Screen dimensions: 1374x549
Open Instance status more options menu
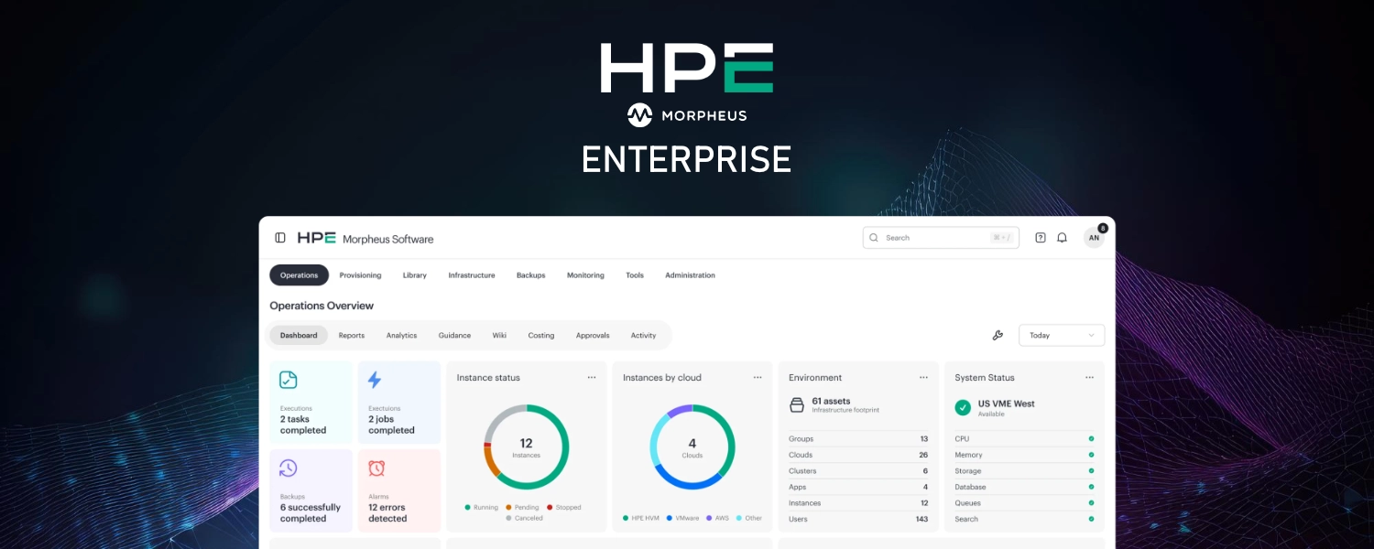click(x=592, y=377)
